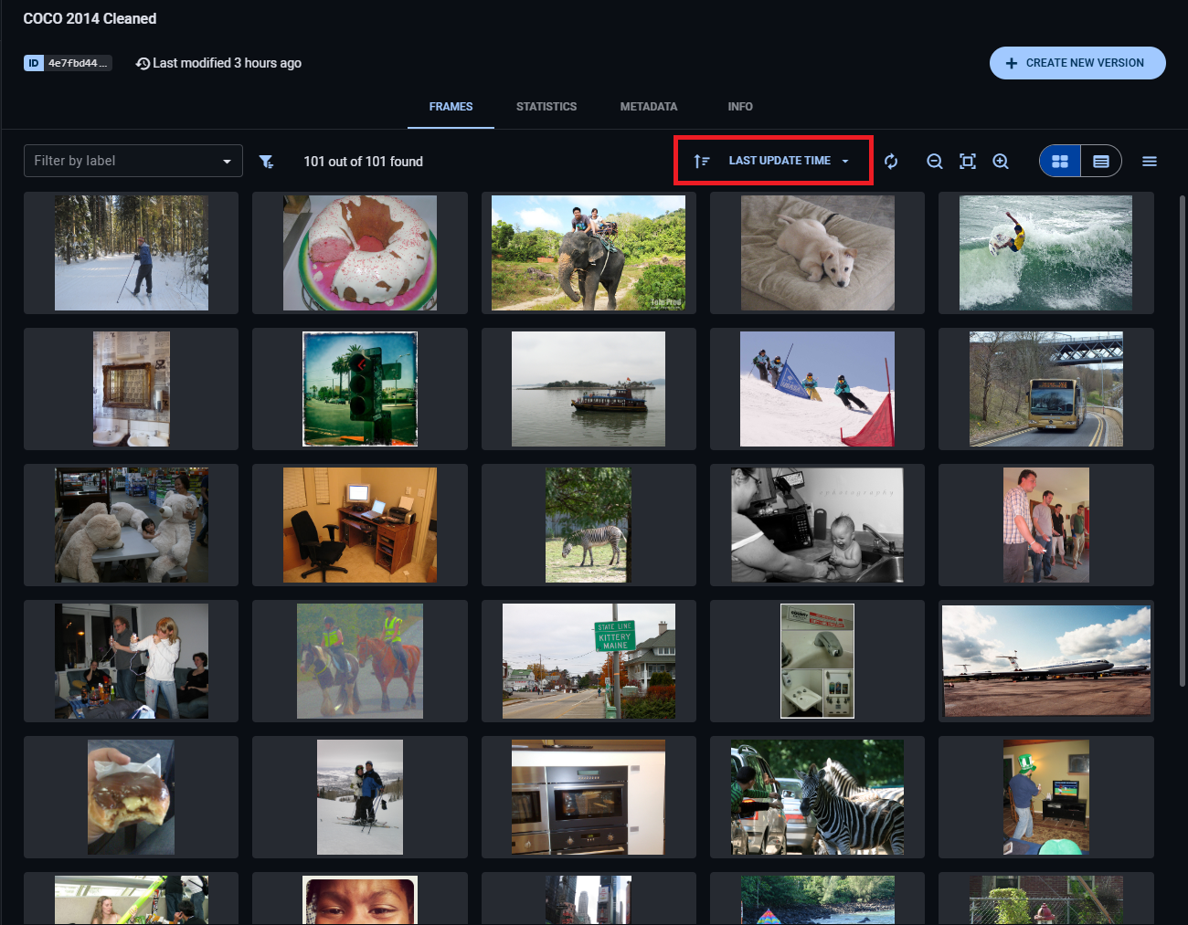Enable grid view layout

pos(1059,161)
